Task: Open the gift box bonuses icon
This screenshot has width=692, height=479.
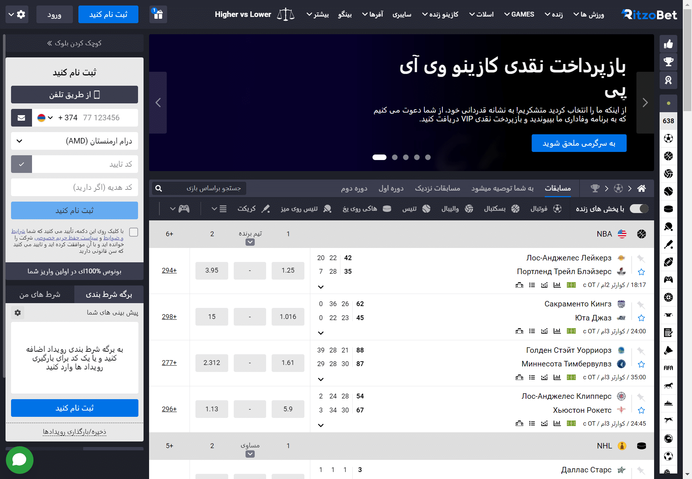Action: pyautogui.click(x=159, y=14)
